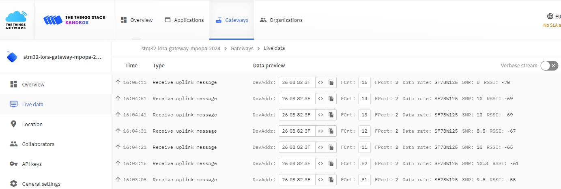Image resolution: width=561 pixels, height=189 pixels.
Task: Select Location in the sidebar
Action: [32, 124]
